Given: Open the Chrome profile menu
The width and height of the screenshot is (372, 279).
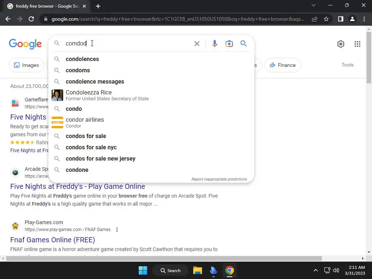Looking at the screenshot, I should (x=352, y=19).
